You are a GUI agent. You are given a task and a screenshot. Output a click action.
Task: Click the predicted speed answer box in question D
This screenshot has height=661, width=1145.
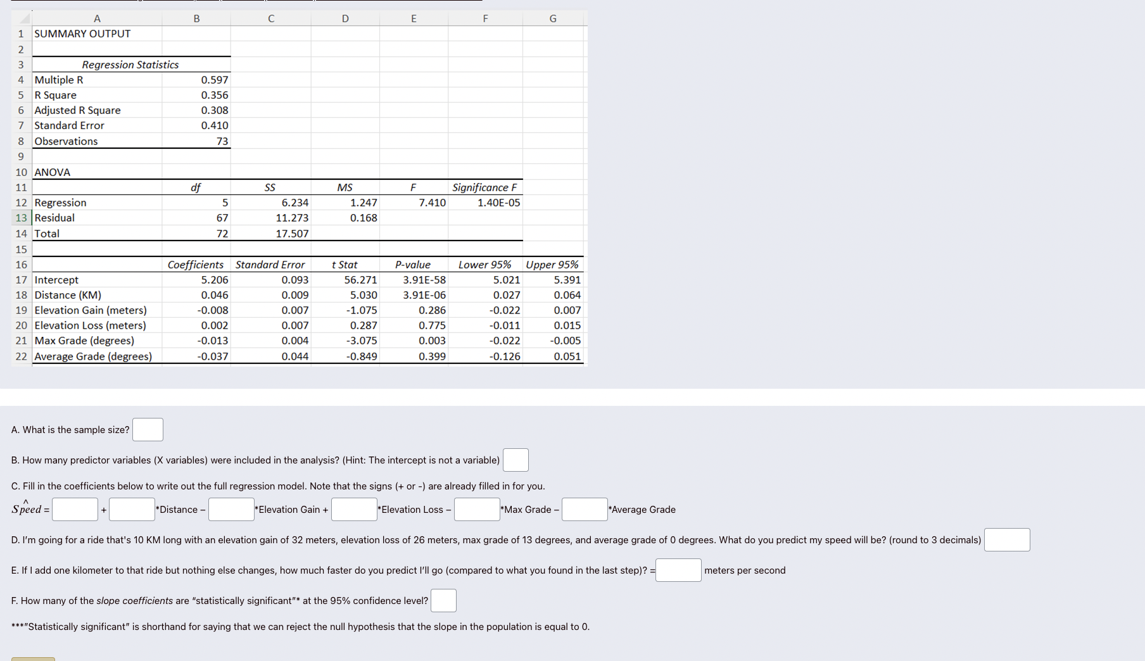click(x=1007, y=539)
